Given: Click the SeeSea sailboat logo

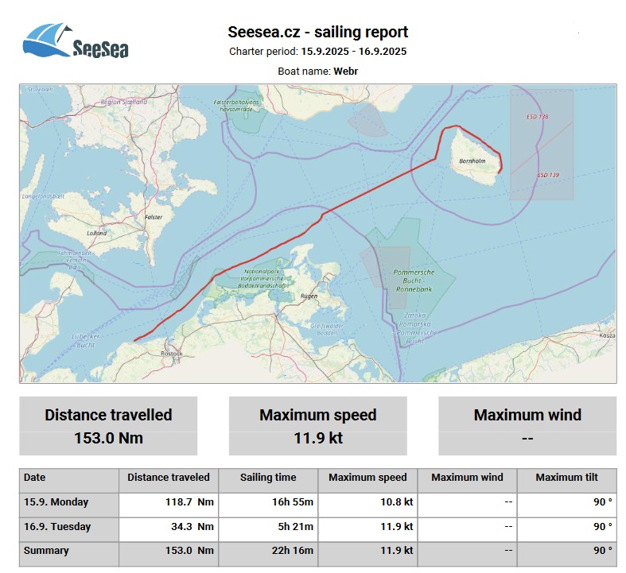Looking at the screenshot, I should pyautogui.click(x=76, y=43).
